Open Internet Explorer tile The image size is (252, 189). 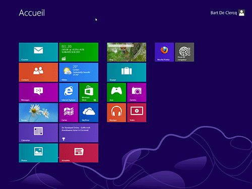point(69,92)
